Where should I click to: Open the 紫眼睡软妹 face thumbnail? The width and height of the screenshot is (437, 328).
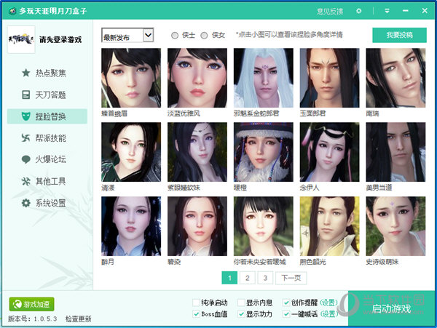coord(197,152)
